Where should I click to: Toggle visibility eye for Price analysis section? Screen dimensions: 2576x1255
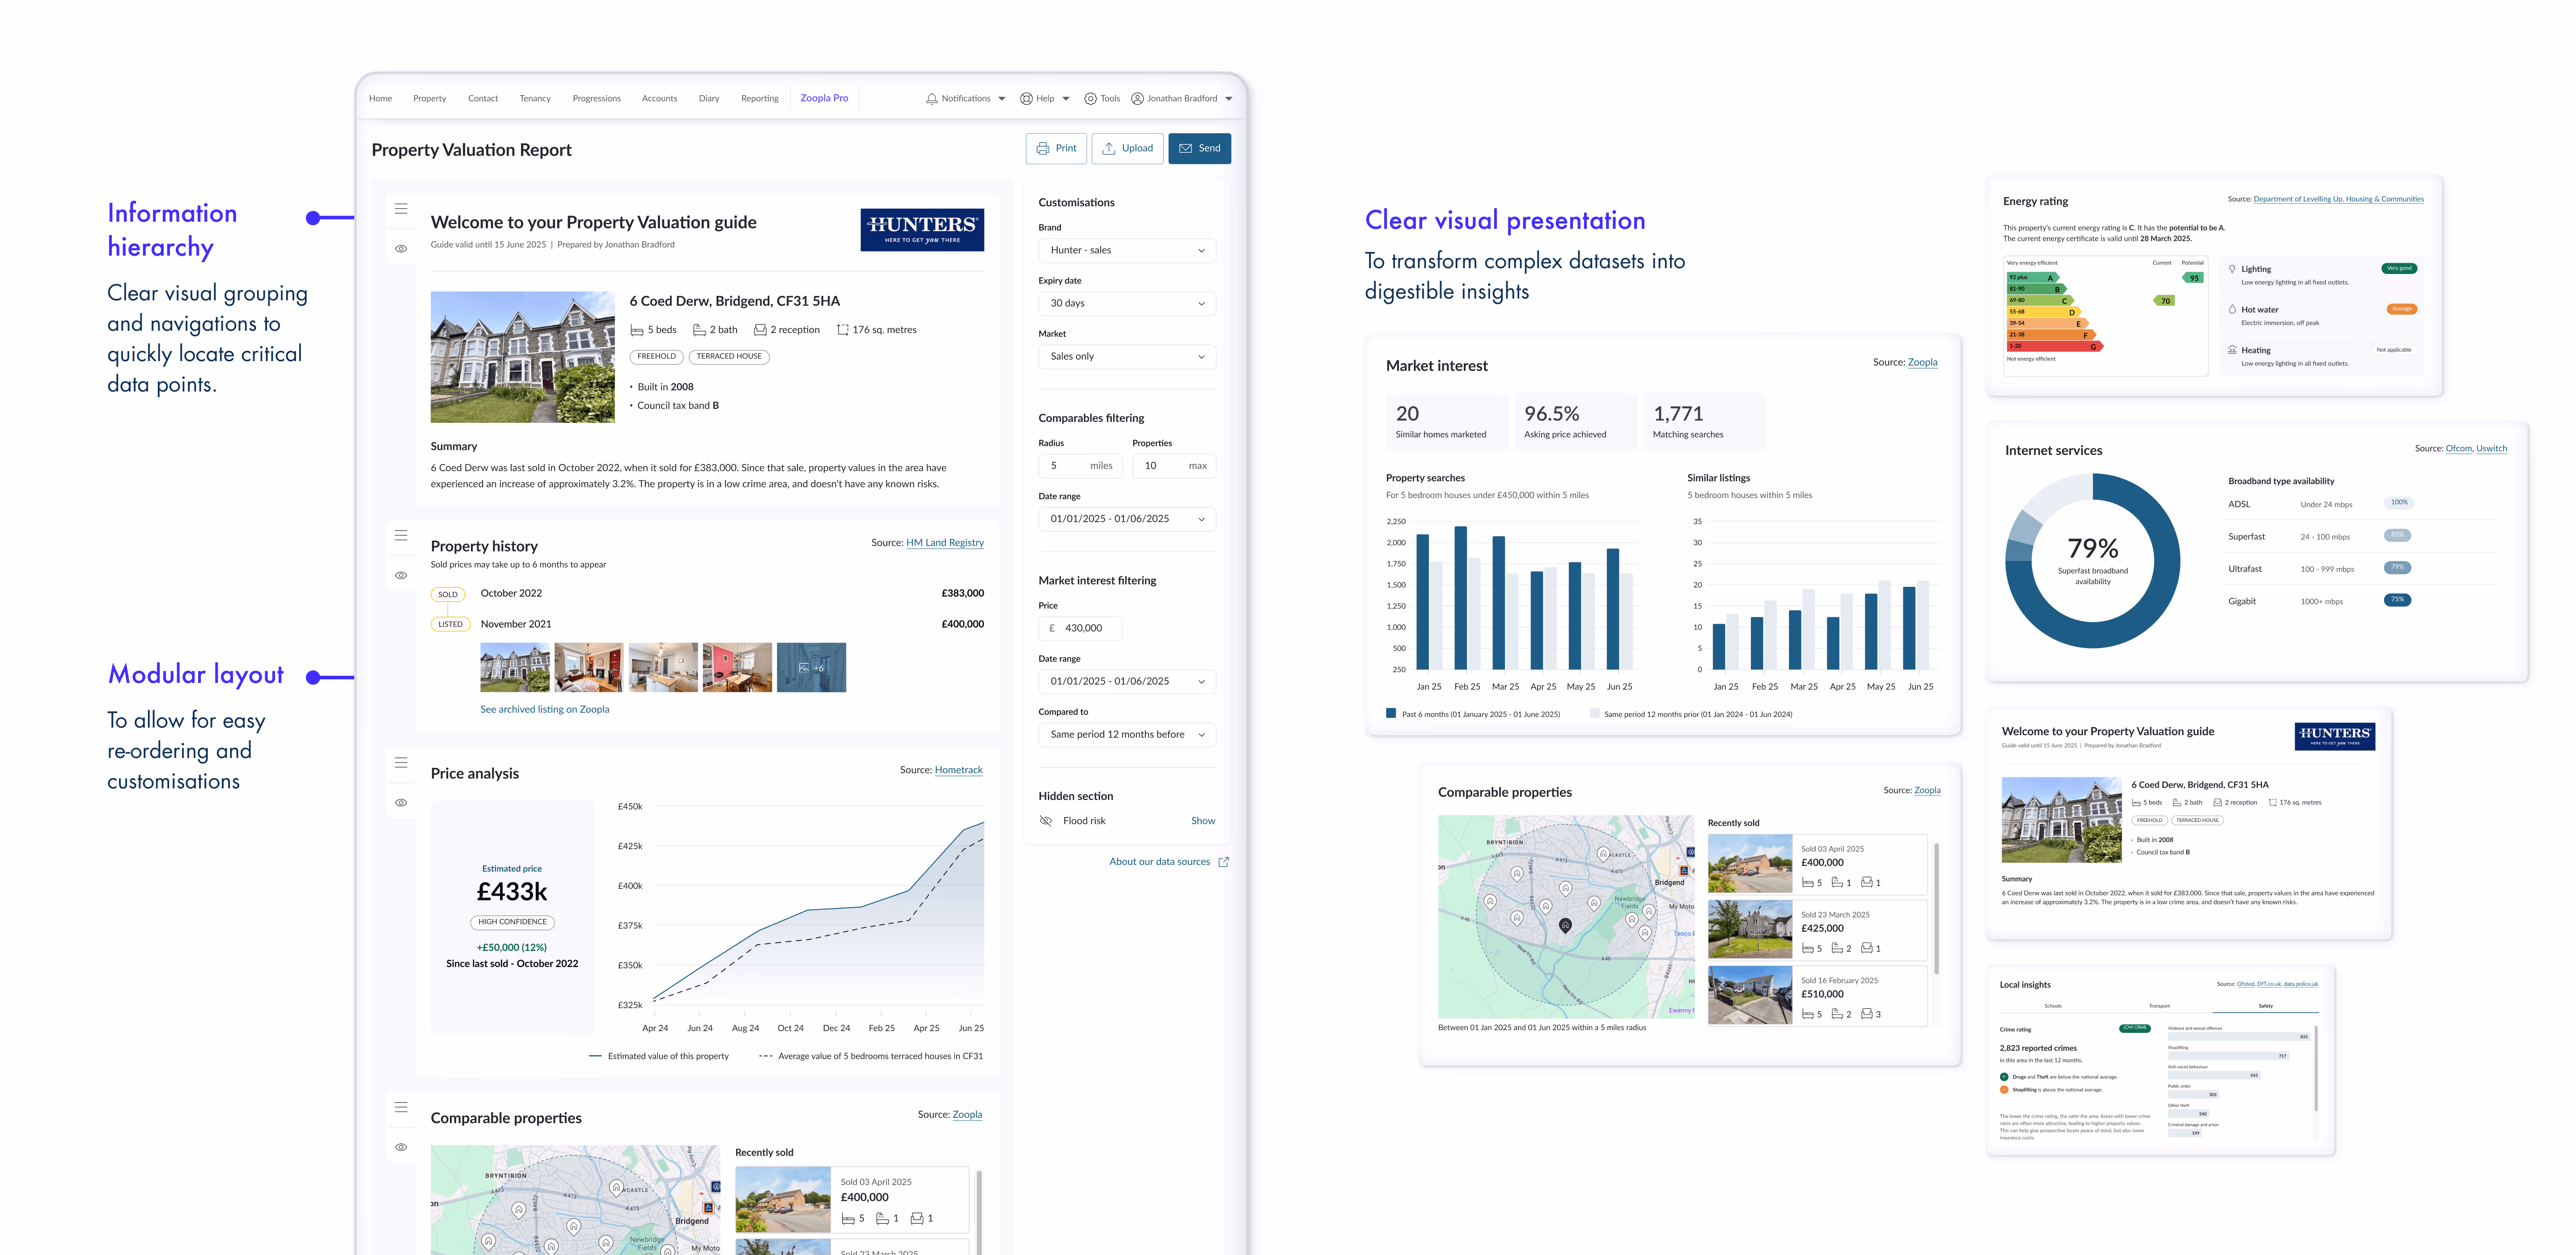tap(401, 802)
